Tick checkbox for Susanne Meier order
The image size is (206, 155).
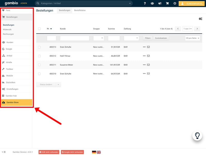click(x=39, y=65)
